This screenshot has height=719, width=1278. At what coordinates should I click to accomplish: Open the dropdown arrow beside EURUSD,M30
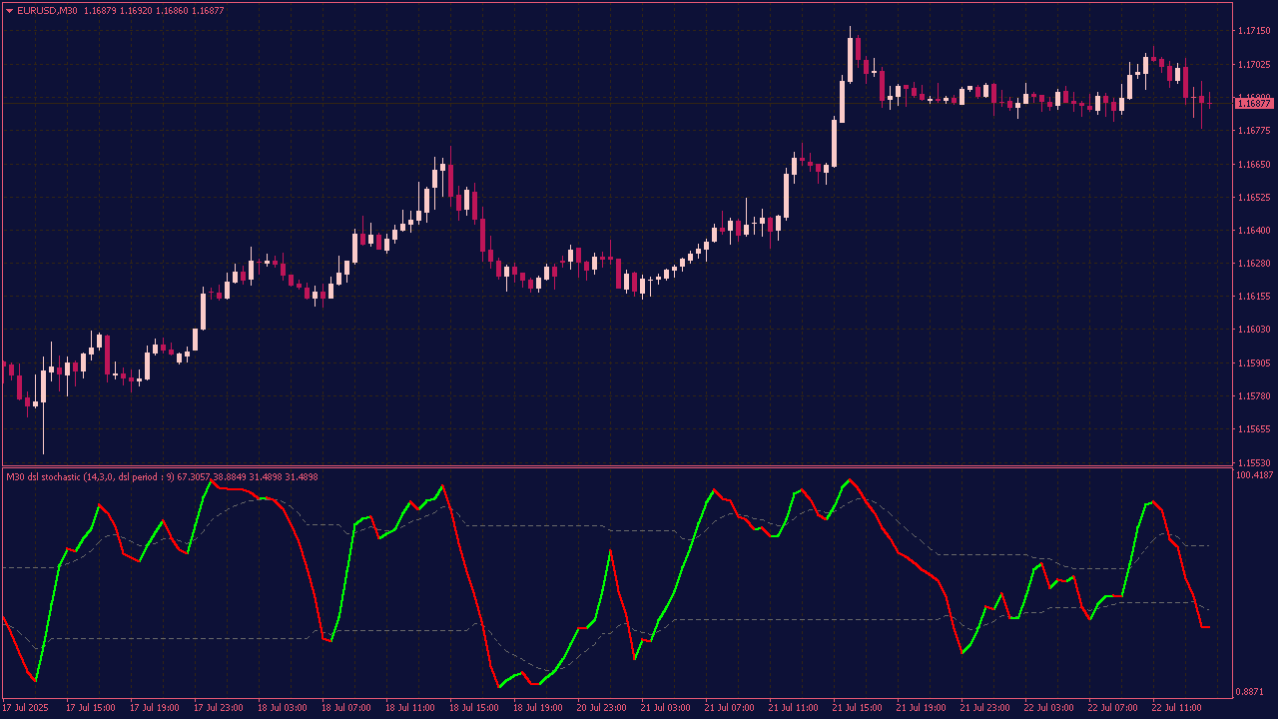click(x=9, y=11)
